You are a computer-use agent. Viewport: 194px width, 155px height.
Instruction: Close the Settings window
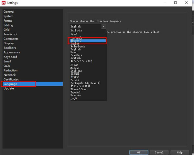click(187, 3)
